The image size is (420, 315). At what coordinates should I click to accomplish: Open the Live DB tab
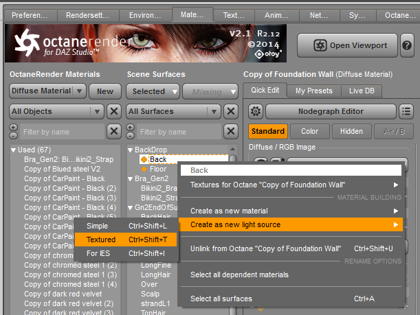(362, 91)
